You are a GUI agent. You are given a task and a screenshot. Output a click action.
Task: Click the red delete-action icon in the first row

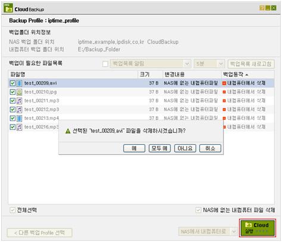(224, 83)
